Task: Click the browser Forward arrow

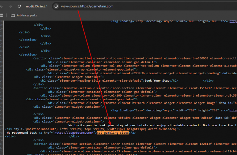Action: click(10, 6)
